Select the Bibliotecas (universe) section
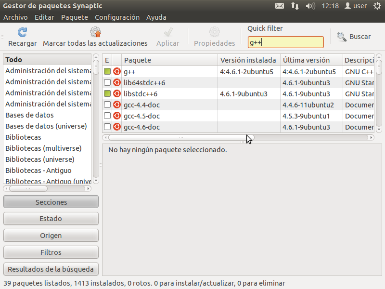The image size is (385, 289). [x=47, y=159]
